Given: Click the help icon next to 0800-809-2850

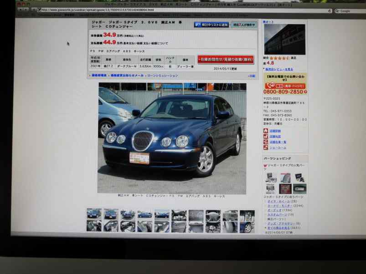Looking at the screenshot, I should click(x=305, y=92).
